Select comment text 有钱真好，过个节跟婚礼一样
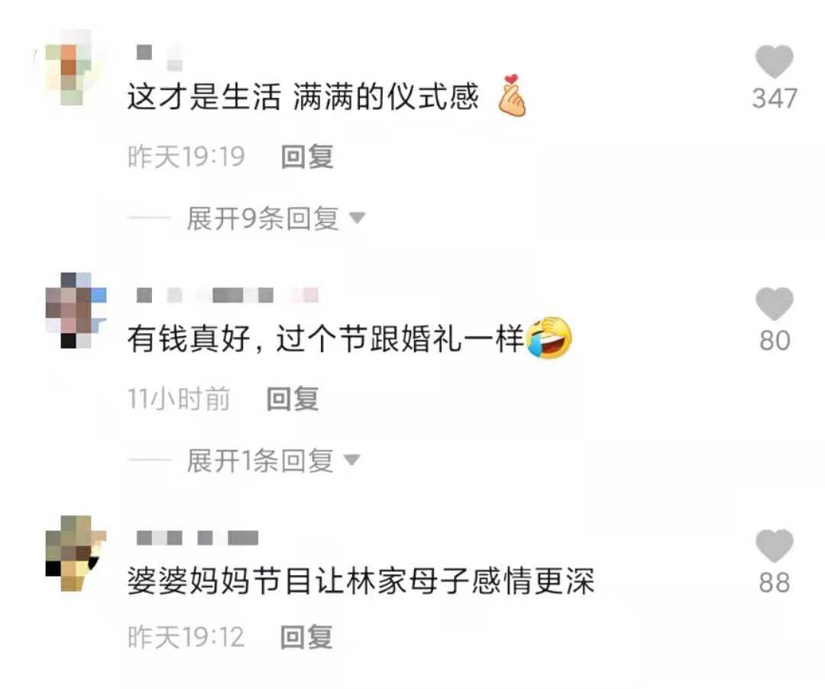Screen dimensions: 825x689 click(325, 338)
